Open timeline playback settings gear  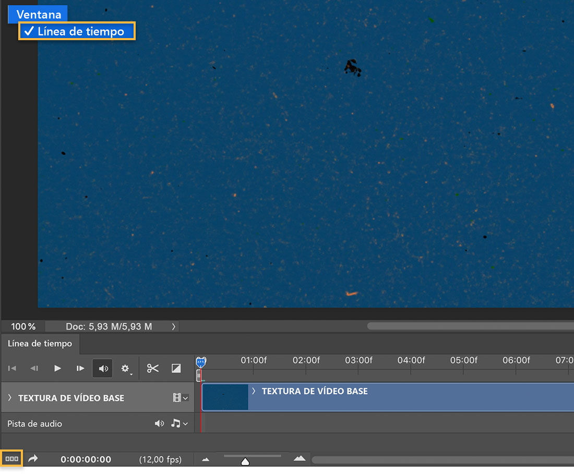coord(126,368)
